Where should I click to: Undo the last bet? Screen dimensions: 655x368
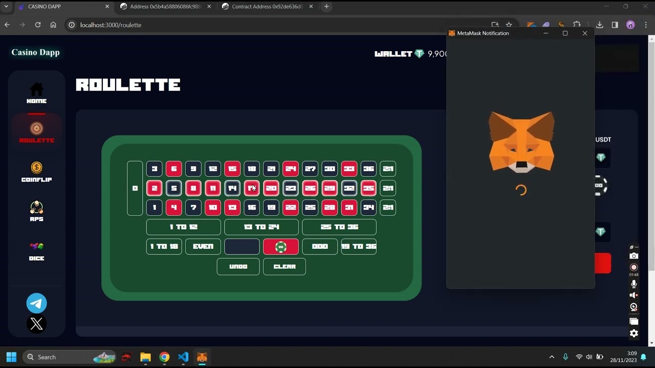coord(238,266)
